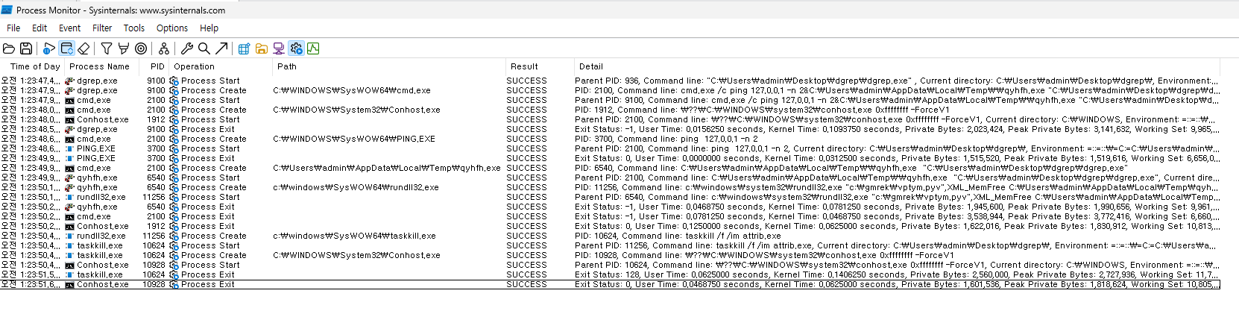The image size is (1239, 314).
Task: Select Conhost.exe 10928 Process Exit row
Action: coord(610,284)
